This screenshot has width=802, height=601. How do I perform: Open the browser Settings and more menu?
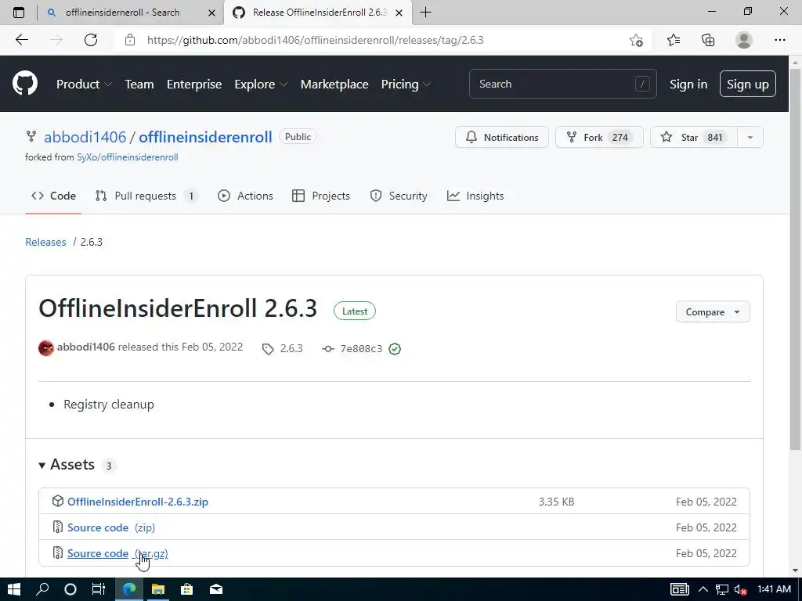pos(779,40)
